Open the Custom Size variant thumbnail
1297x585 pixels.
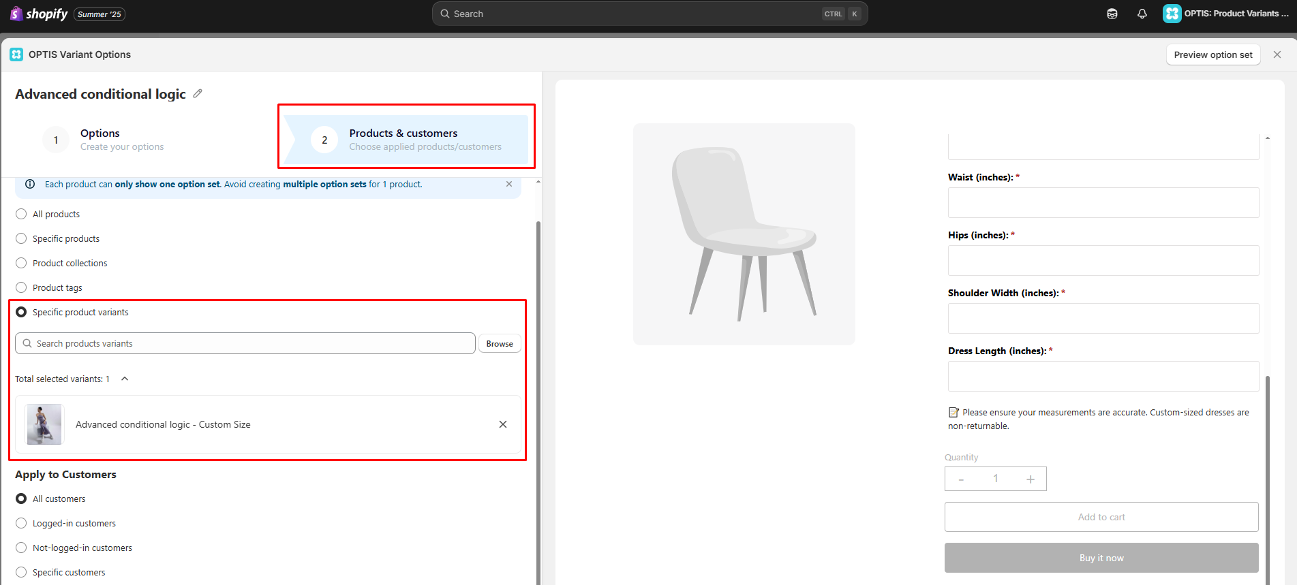(x=44, y=424)
